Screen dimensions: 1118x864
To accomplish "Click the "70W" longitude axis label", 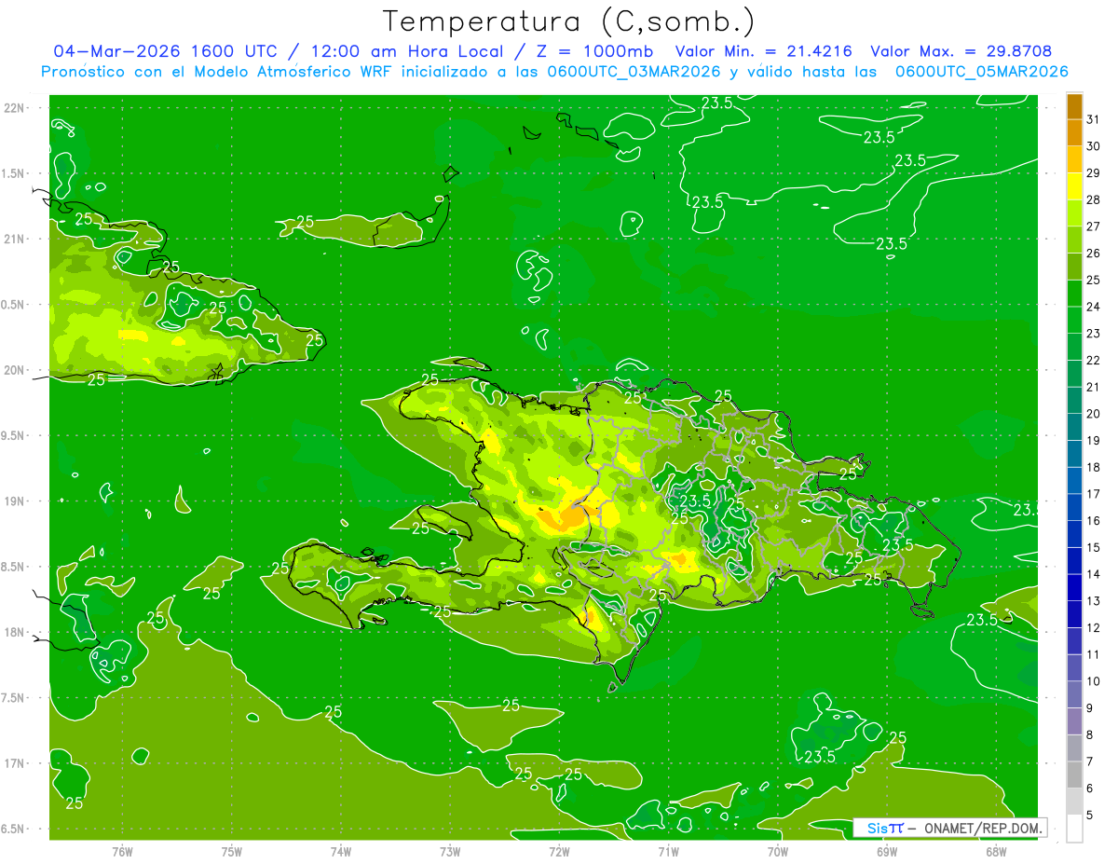I will [x=778, y=852].
